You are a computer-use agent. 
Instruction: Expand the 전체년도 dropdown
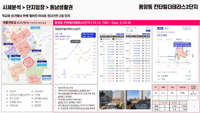pyautogui.click(x=148, y=28)
